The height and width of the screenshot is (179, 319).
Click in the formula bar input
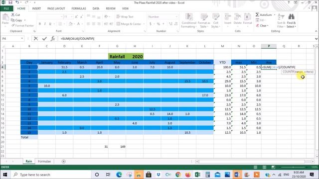(186, 39)
